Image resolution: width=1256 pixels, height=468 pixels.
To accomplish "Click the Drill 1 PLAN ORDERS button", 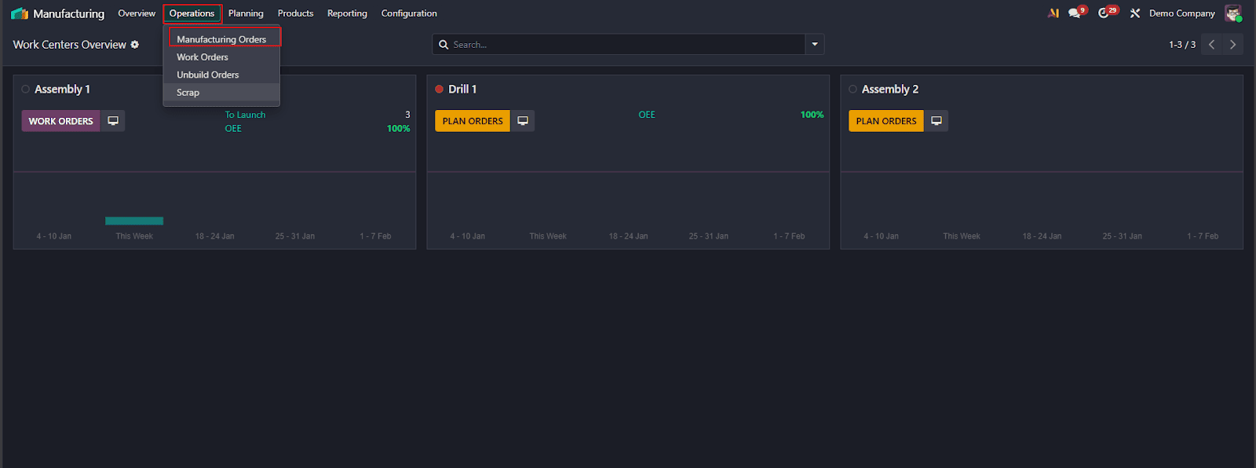I will pyautogui.click(x=473, y=121).
